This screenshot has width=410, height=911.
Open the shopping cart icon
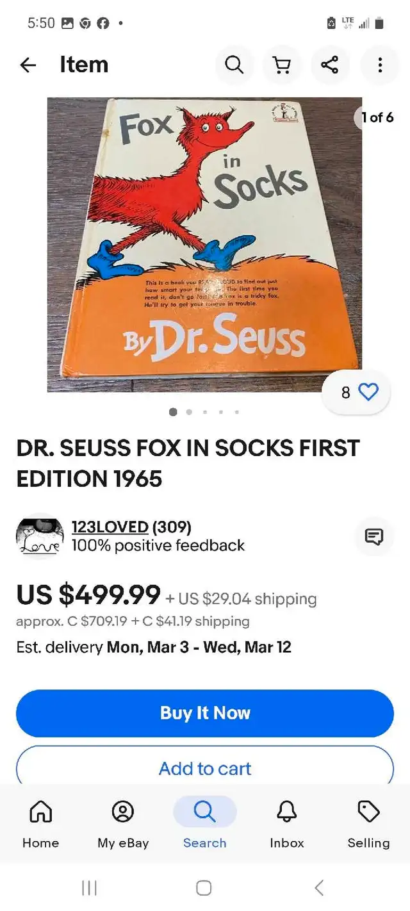tap(282, 65)
